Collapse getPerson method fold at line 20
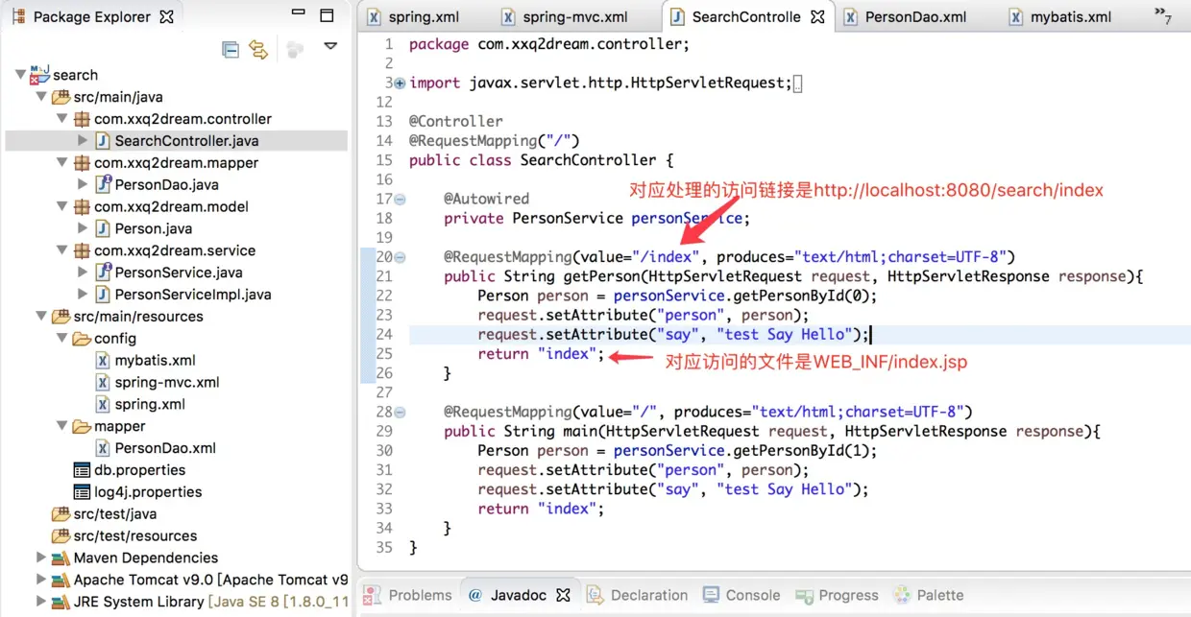Screen dimensions: 1191x617 [400, 257]
